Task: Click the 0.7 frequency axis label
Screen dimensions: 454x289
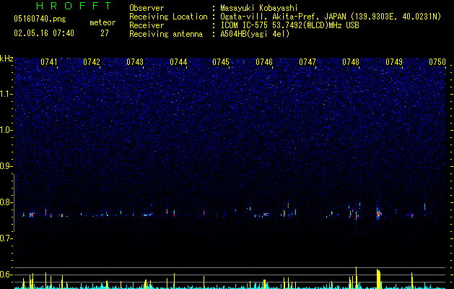Action: [6, 238]
